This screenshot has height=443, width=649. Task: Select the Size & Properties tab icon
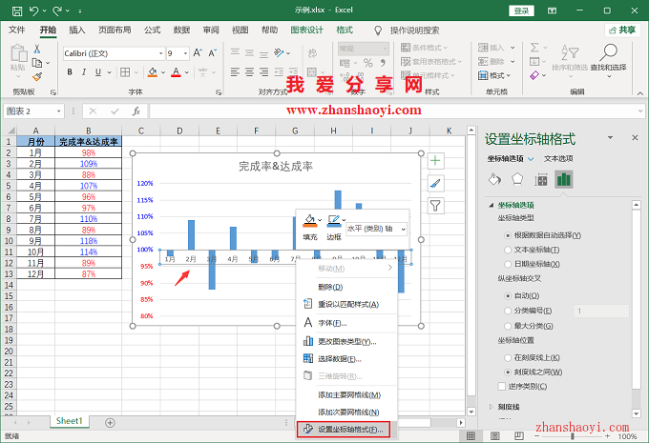[x=540, y=180]
